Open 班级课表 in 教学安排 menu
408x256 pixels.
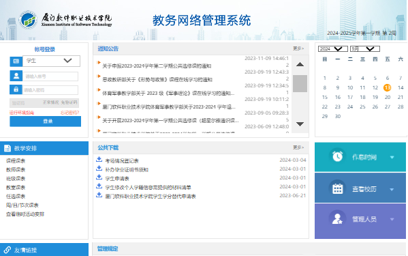(16, 179)
